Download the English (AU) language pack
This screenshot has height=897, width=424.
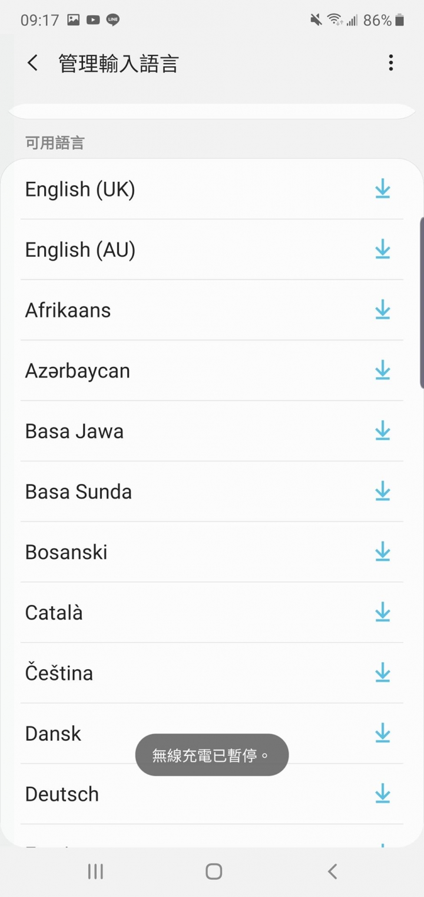[383, 250]
